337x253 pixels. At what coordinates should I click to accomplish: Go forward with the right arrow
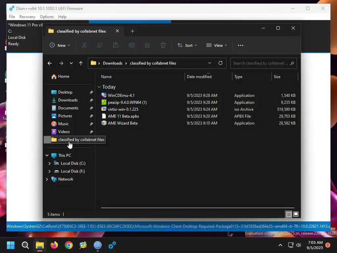pos(61,63)
